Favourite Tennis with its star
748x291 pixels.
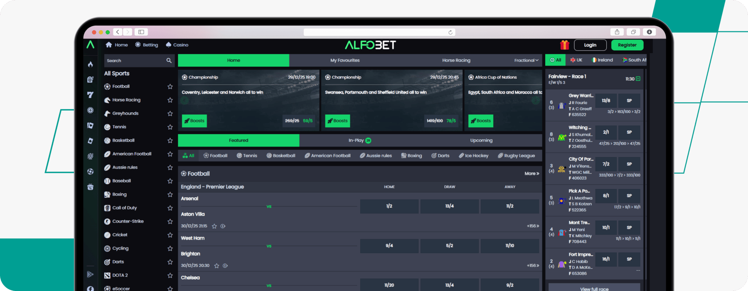170,127
